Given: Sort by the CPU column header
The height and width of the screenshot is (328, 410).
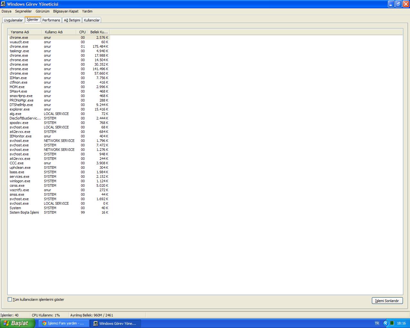Looking at the screenshot, I should coord(82,32).
